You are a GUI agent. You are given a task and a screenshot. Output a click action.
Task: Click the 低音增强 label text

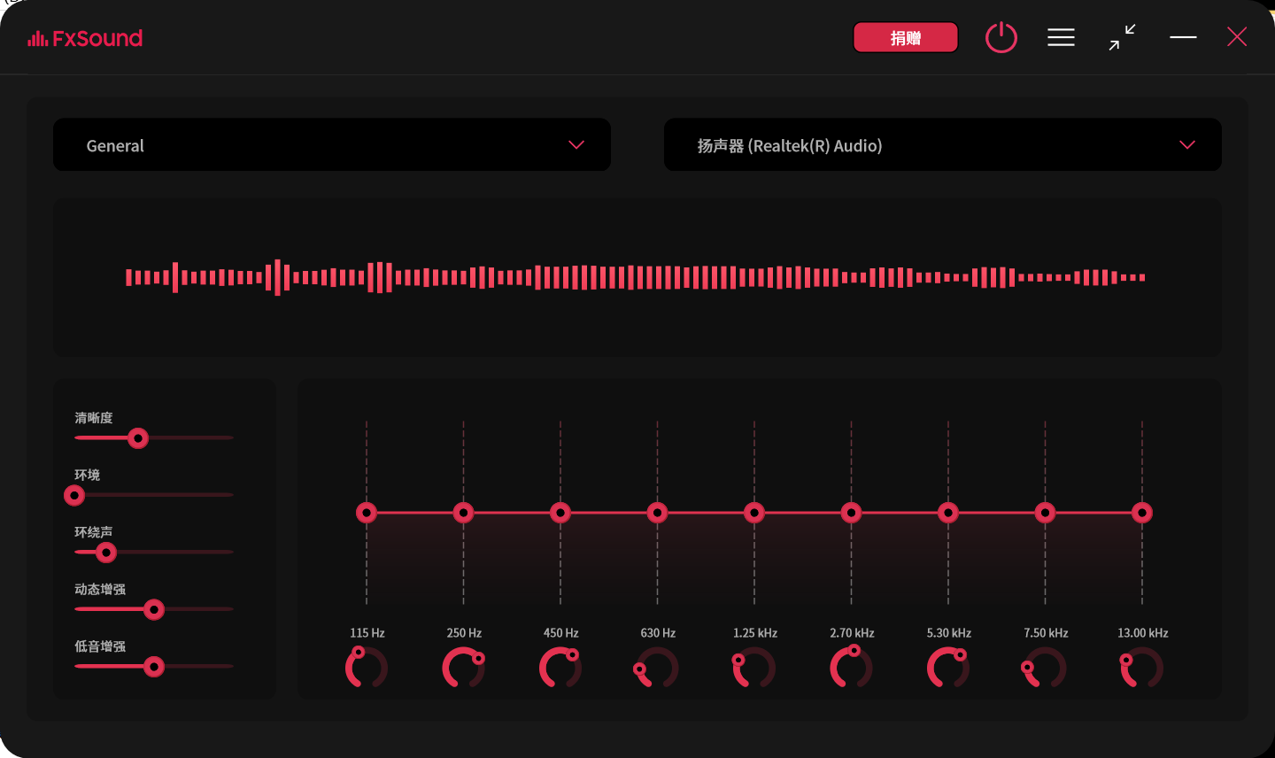[100, 646]
